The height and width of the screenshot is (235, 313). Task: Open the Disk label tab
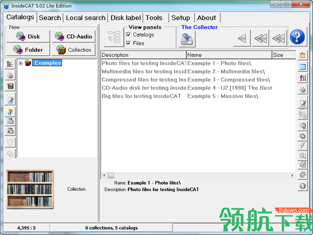pyautogui.click(x=126, y=18)
